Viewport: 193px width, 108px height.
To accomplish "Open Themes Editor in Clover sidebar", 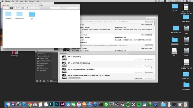I will pyautogui.click(x=43, y=58).
